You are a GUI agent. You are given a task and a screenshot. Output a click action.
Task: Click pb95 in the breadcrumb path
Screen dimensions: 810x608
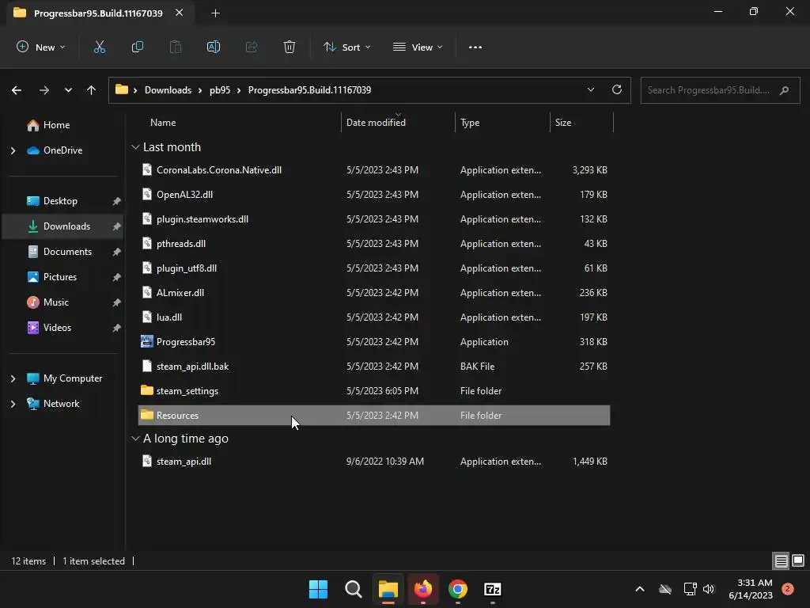point(220,90)
